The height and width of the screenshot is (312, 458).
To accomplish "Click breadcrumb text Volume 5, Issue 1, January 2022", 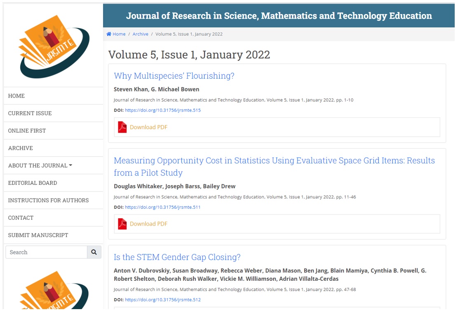I will (x=189, y=34).
